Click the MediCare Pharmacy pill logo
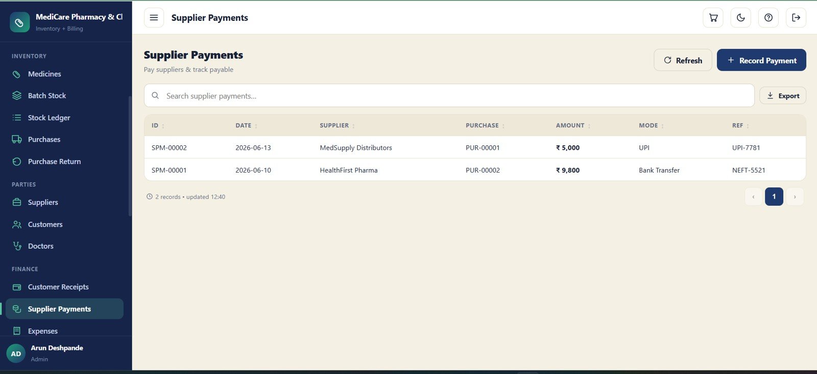This screenshot has width=817, height=374. pyautogui.click(x=19, y=22)
